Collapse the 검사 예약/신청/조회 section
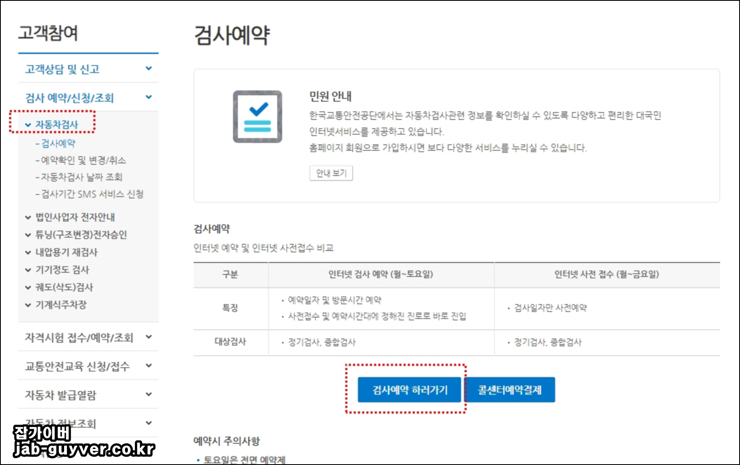Viewport: 740px width, 465px height. point(67,97)
